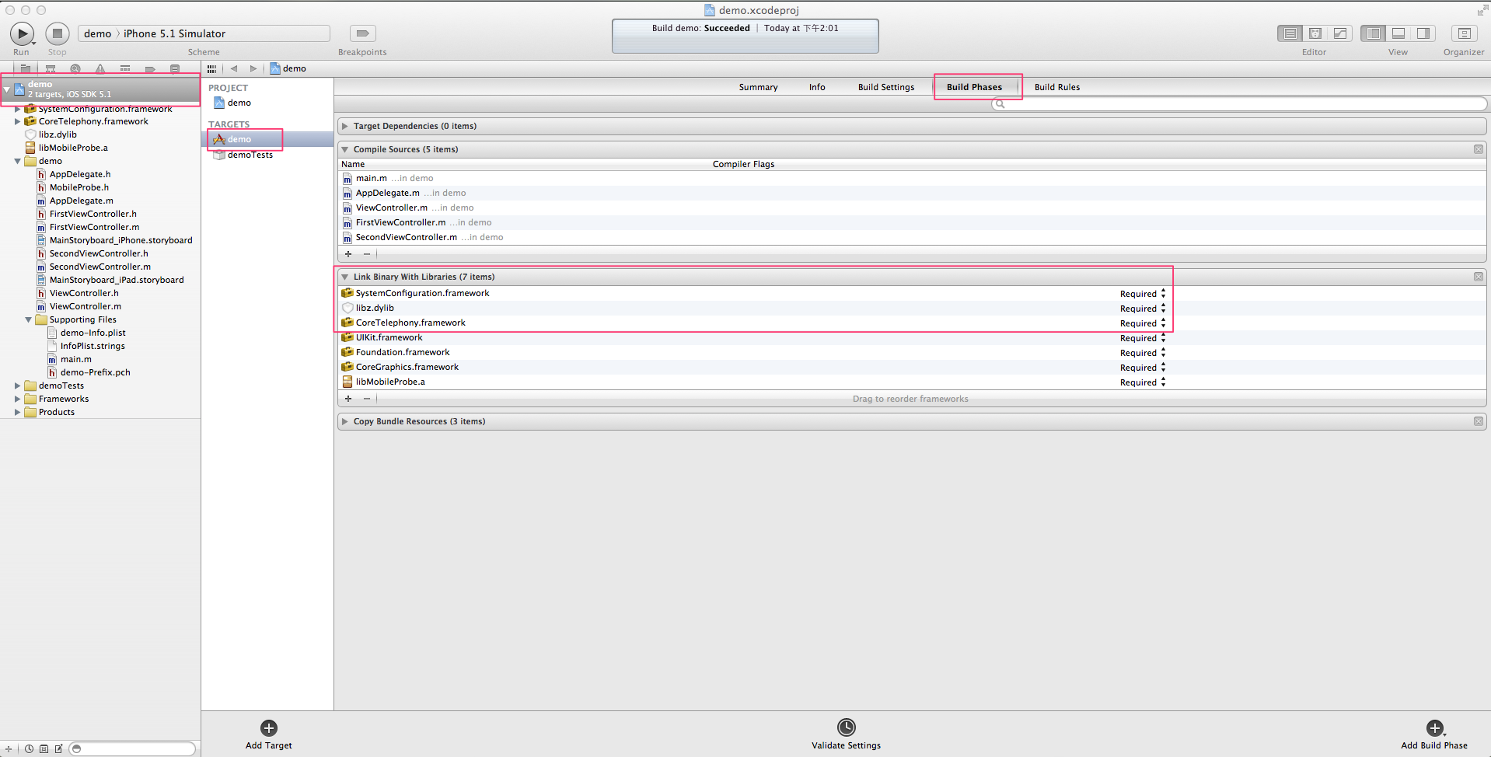This screenshot has height=757, width=1491.
Task: Change Required setting for libMobileProbe.a
Action: tap(1143, 382)
